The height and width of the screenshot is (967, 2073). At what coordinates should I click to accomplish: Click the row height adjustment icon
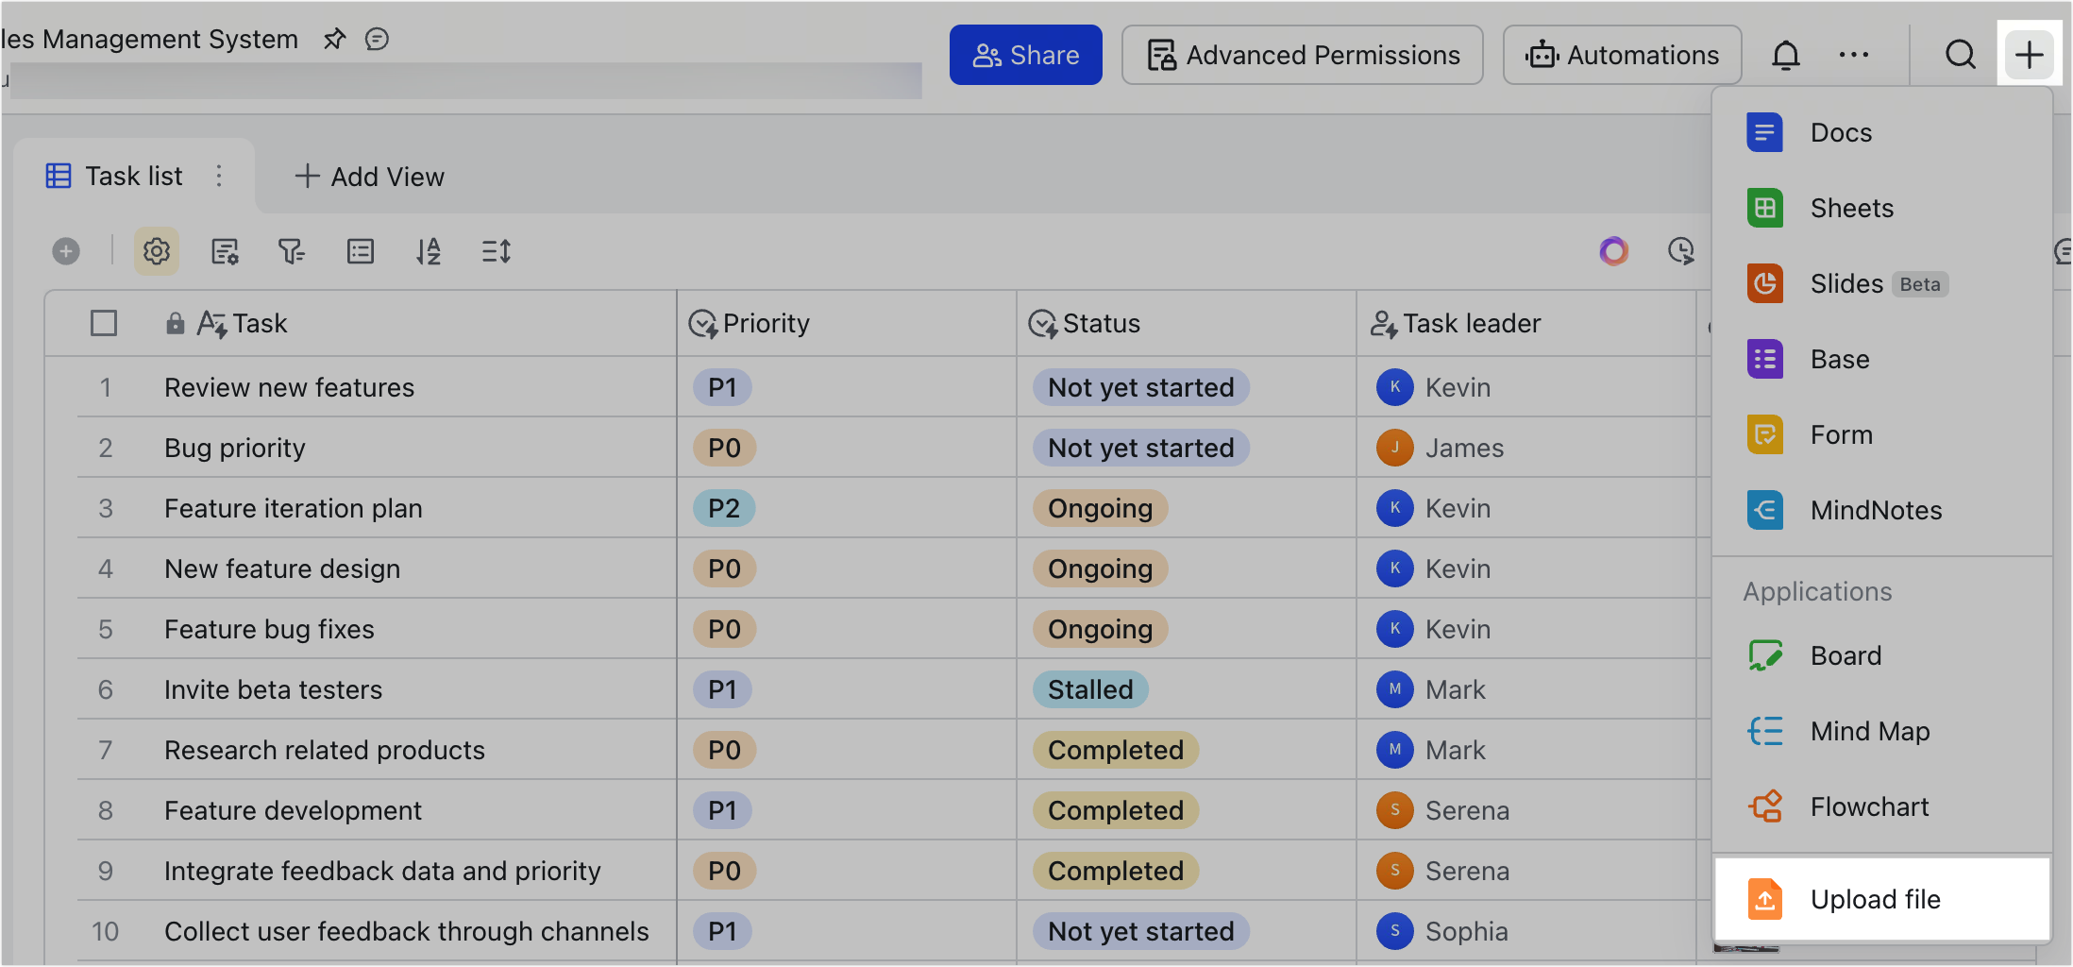497,251
